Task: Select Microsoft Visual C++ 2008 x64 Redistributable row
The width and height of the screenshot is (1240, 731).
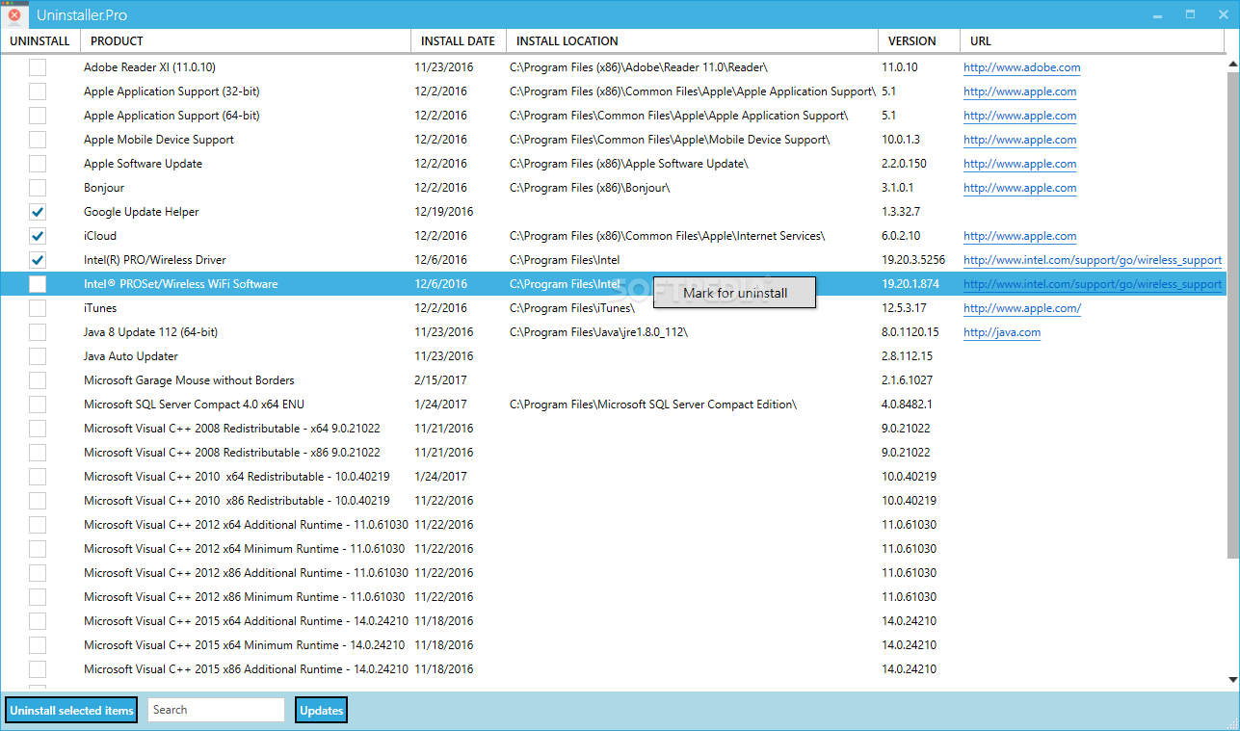Action: (613, 429)
